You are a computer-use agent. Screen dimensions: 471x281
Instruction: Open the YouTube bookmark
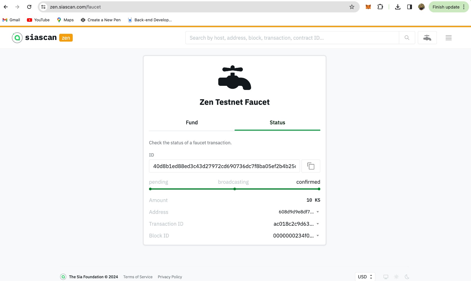click(x=38, y=20)
